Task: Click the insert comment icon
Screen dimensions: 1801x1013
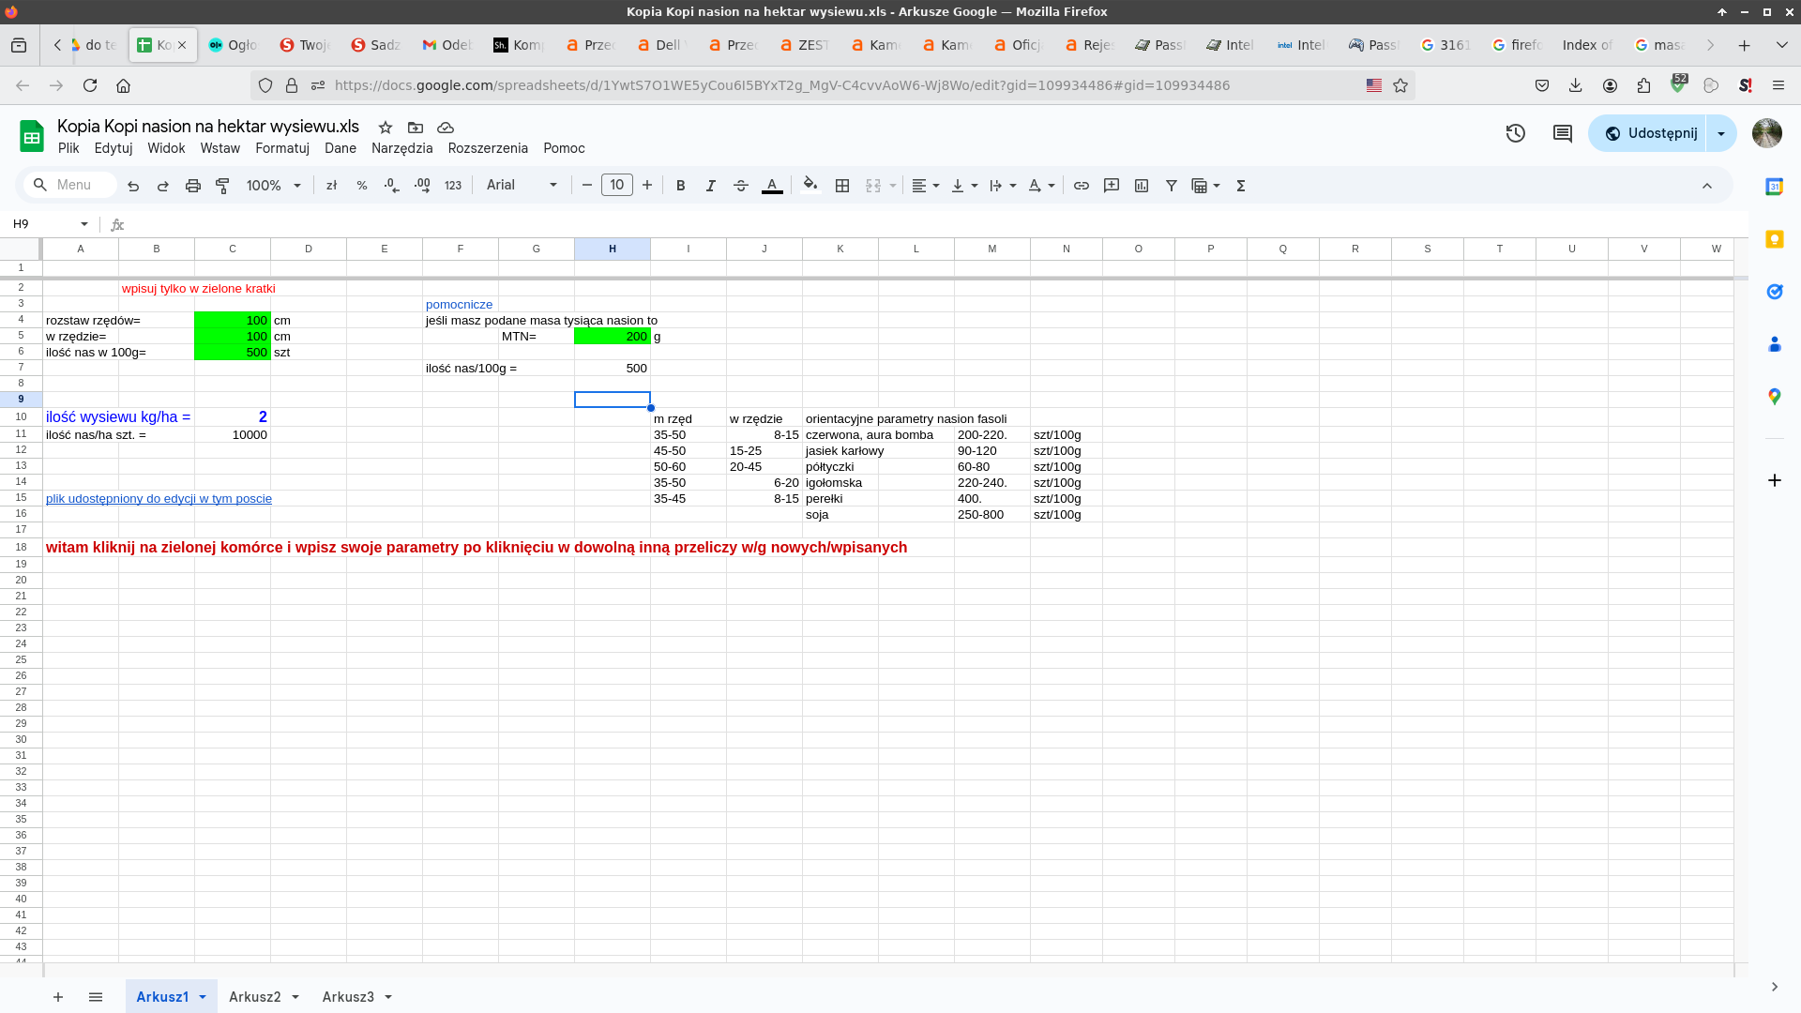Action: click(x=1111, y=186)
